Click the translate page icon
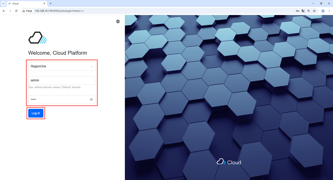The height and width of the screenshot is (180, 333). point(303,11)
